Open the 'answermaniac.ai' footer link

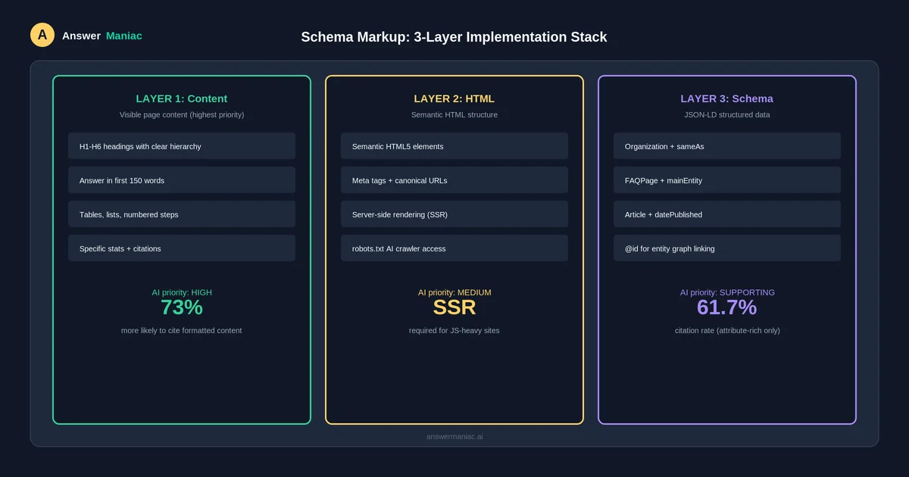click(x=454, y=437)
